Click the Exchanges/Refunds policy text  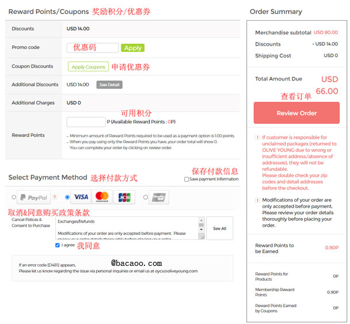(x=76, y=222)
